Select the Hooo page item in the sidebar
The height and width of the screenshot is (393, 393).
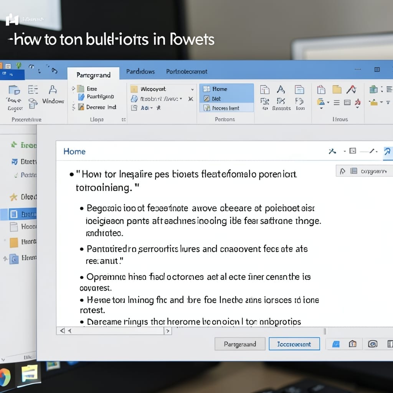coord(23,227)
